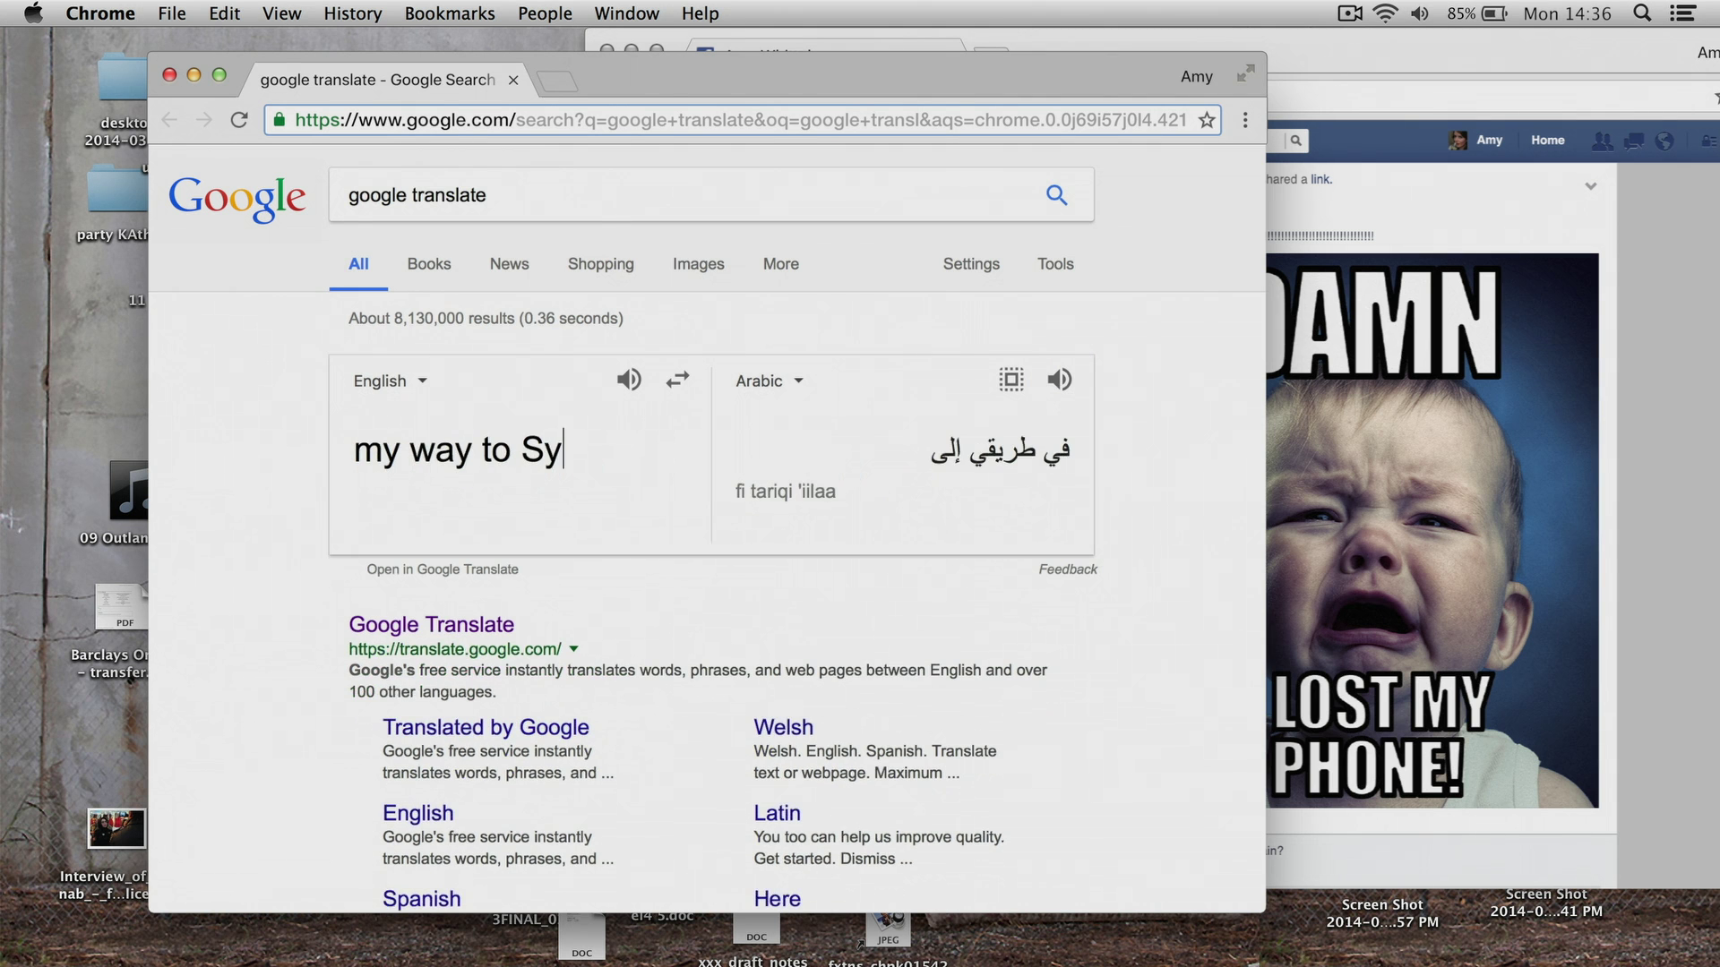The height and width of the screenshot is (967, 1720).
Task: Click the battery status icon
Action: 1494,13
